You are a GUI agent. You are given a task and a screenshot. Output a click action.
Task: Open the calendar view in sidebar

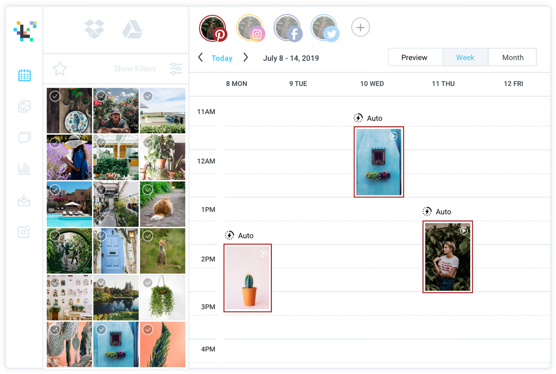coord(24,75)
